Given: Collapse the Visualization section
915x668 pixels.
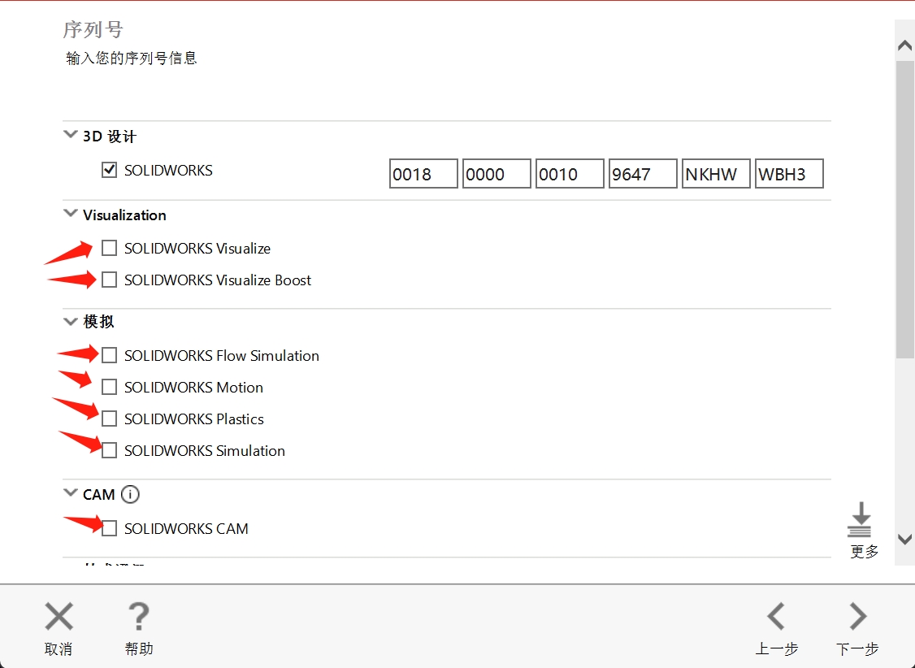Looking at the screenshot, I should tap(71, 214).
